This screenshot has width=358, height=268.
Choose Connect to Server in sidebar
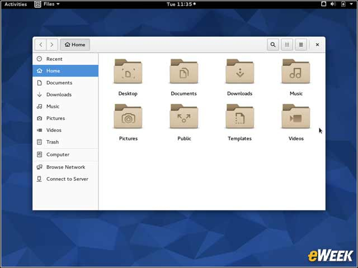67,179
